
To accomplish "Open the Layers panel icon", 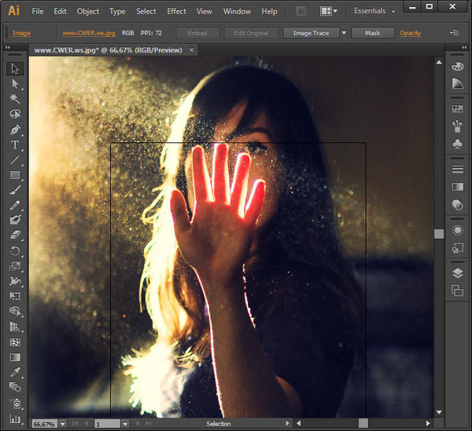I will (x=458, y=273).
